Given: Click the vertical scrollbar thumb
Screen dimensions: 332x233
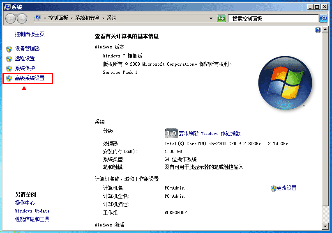Looking at the screenshot, I should pyautogui.click(x=325, y=119).
